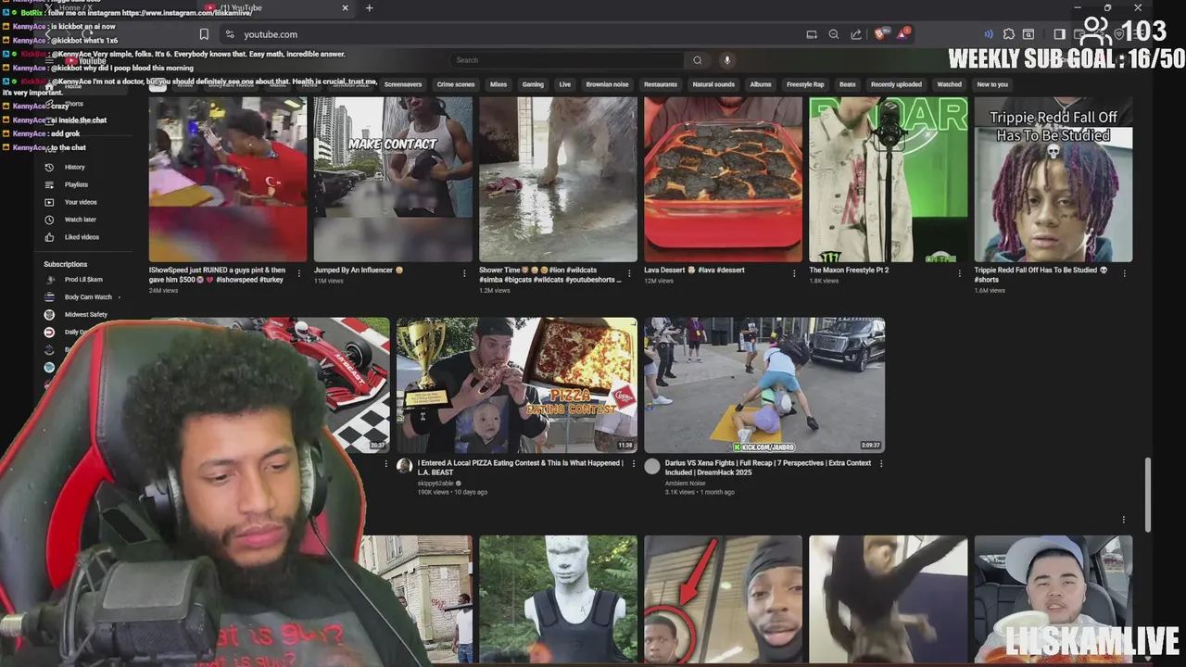1186x667 pixels.
Task: Select the Screensavers filter chip
Action: tap(403, 84)
